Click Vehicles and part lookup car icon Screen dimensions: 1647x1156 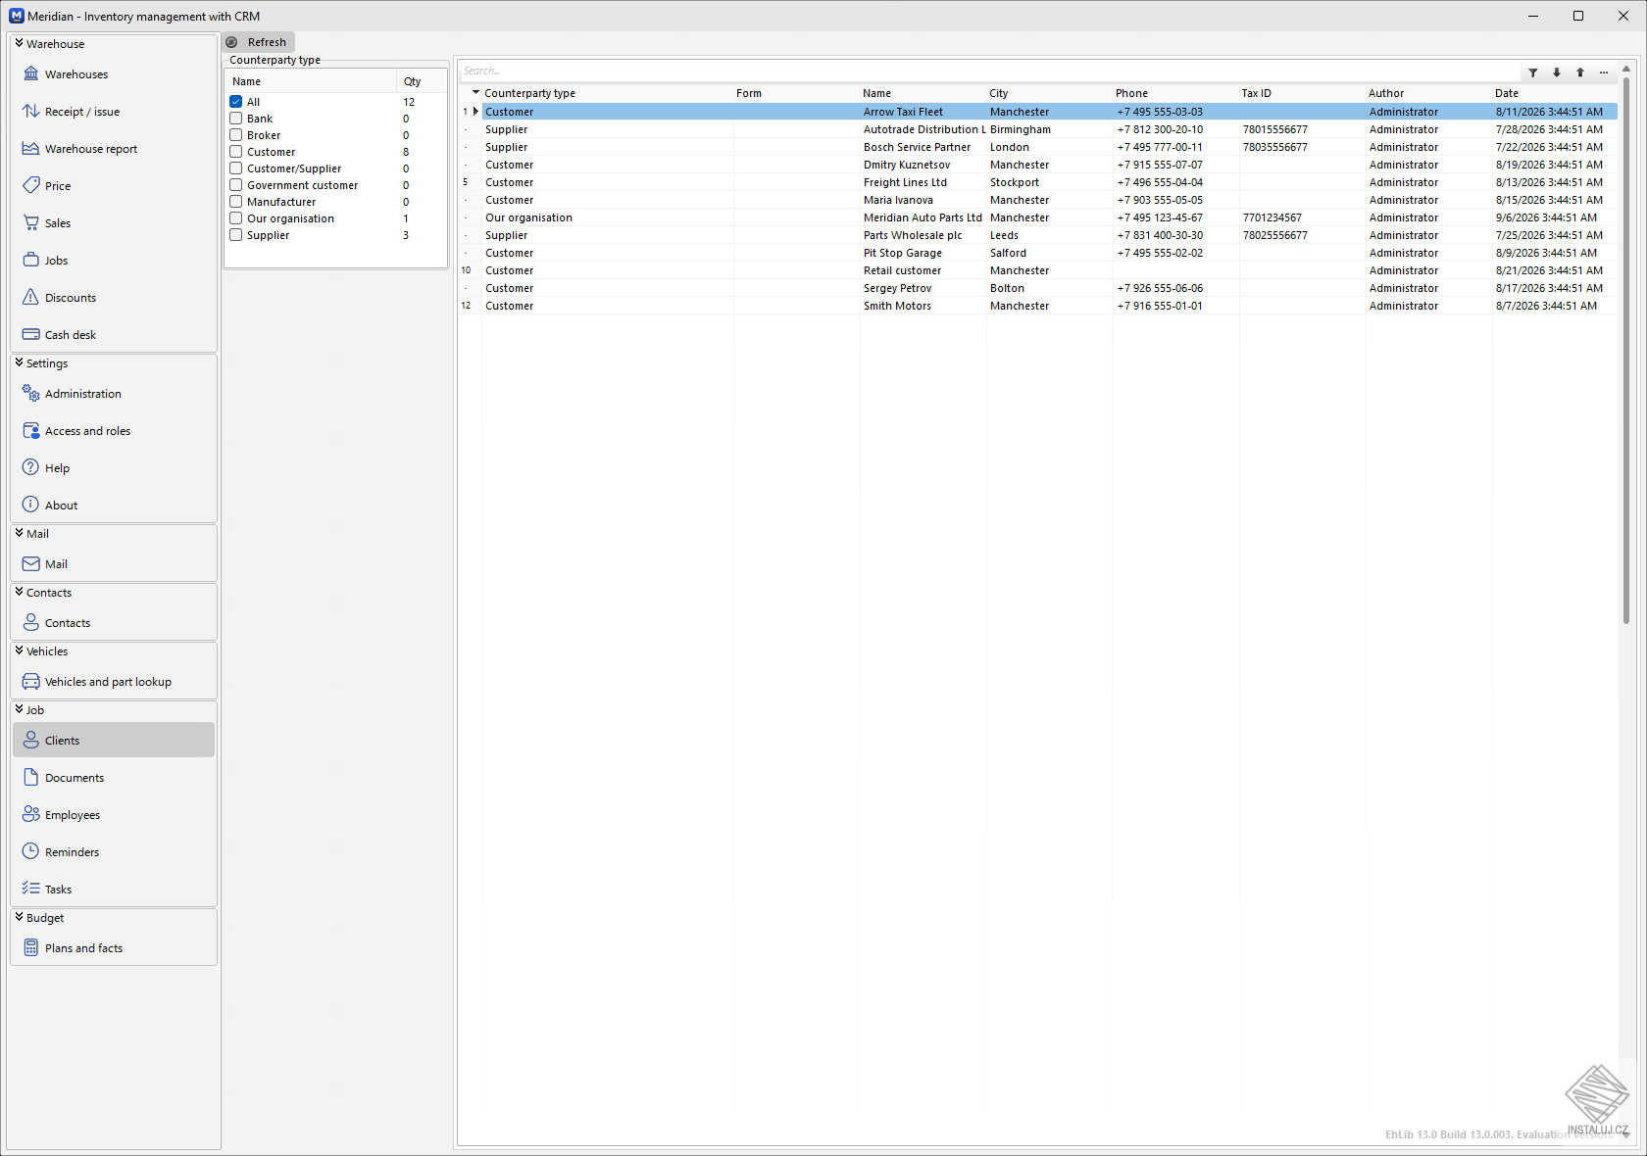click(31, 682)
